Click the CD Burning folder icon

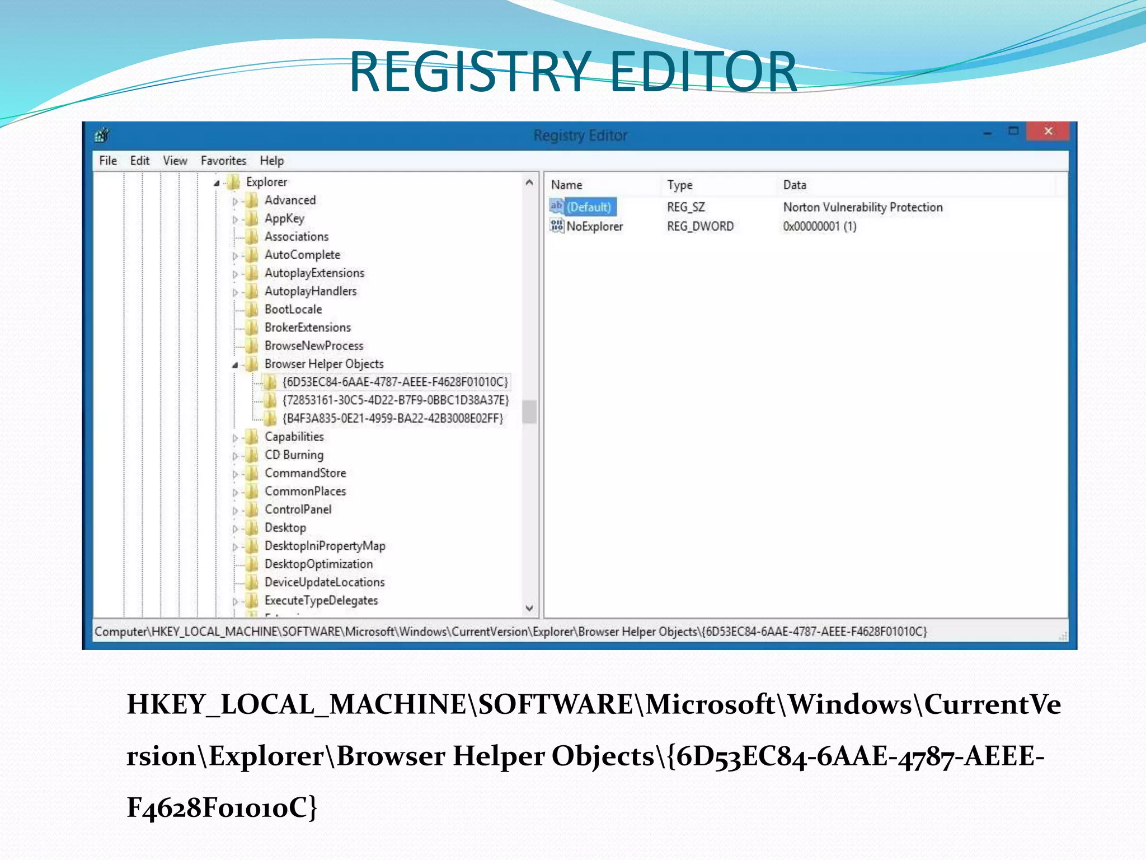(252, 455)
